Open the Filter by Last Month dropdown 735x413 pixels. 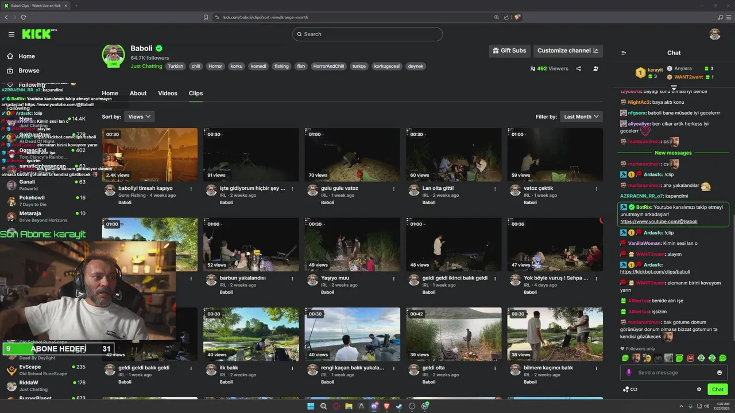(x=581, y=116)
